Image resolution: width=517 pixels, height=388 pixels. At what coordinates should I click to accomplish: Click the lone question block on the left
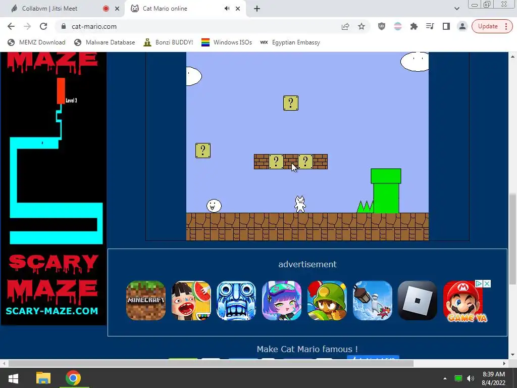coord(203,151)
